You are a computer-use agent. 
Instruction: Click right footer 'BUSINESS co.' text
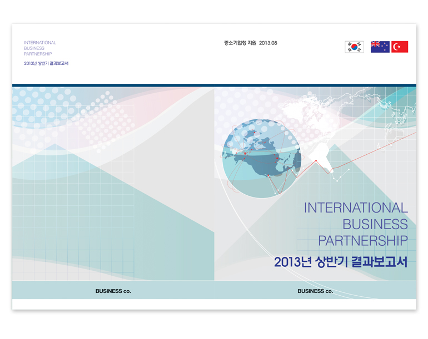315,291
